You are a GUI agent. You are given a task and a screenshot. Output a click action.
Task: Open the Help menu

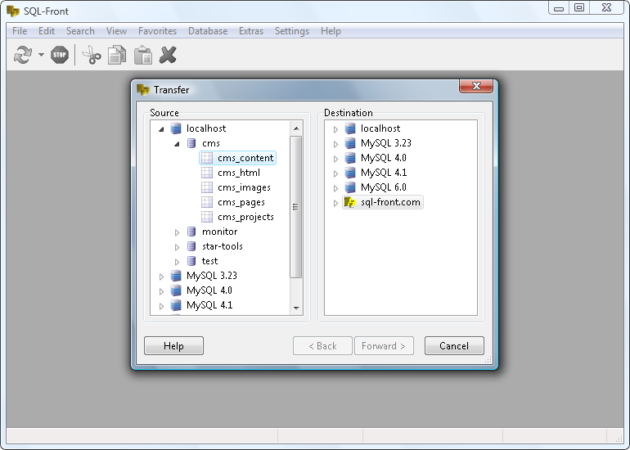coord(331,31)
